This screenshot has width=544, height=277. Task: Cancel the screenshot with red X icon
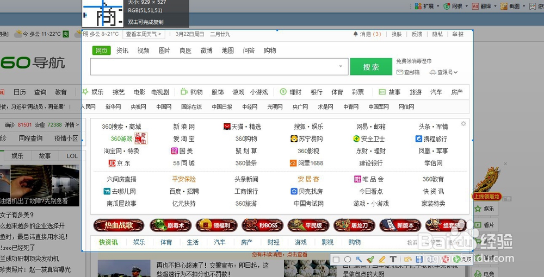pyautogui.click(x=447, y=259)
